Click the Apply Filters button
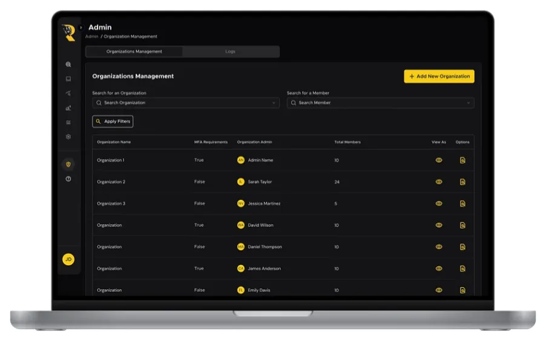The width and height of the screenshot is (546, 341). pos(113,122)
